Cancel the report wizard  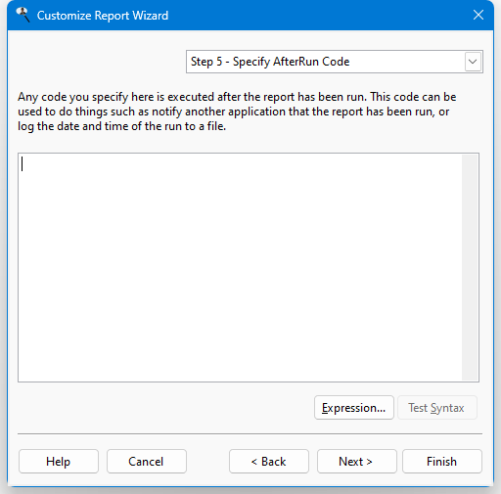147,462
